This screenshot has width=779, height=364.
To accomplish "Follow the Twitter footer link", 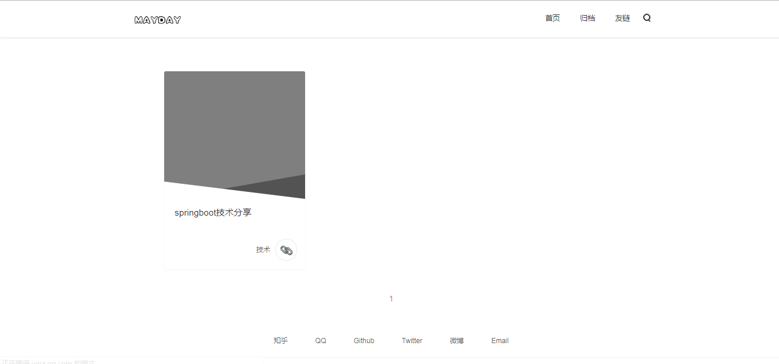I will 412,341.
